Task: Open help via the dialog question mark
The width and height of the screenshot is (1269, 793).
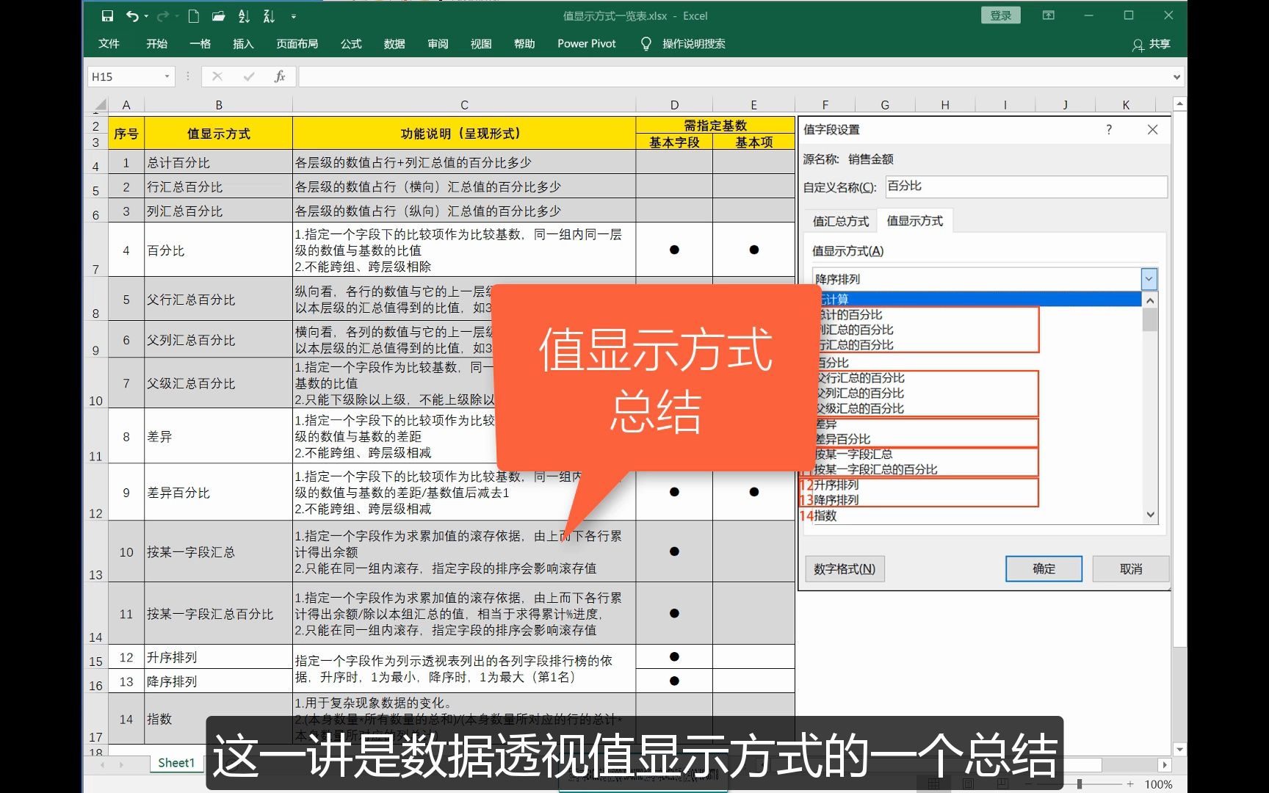Action: [1109, 129]
